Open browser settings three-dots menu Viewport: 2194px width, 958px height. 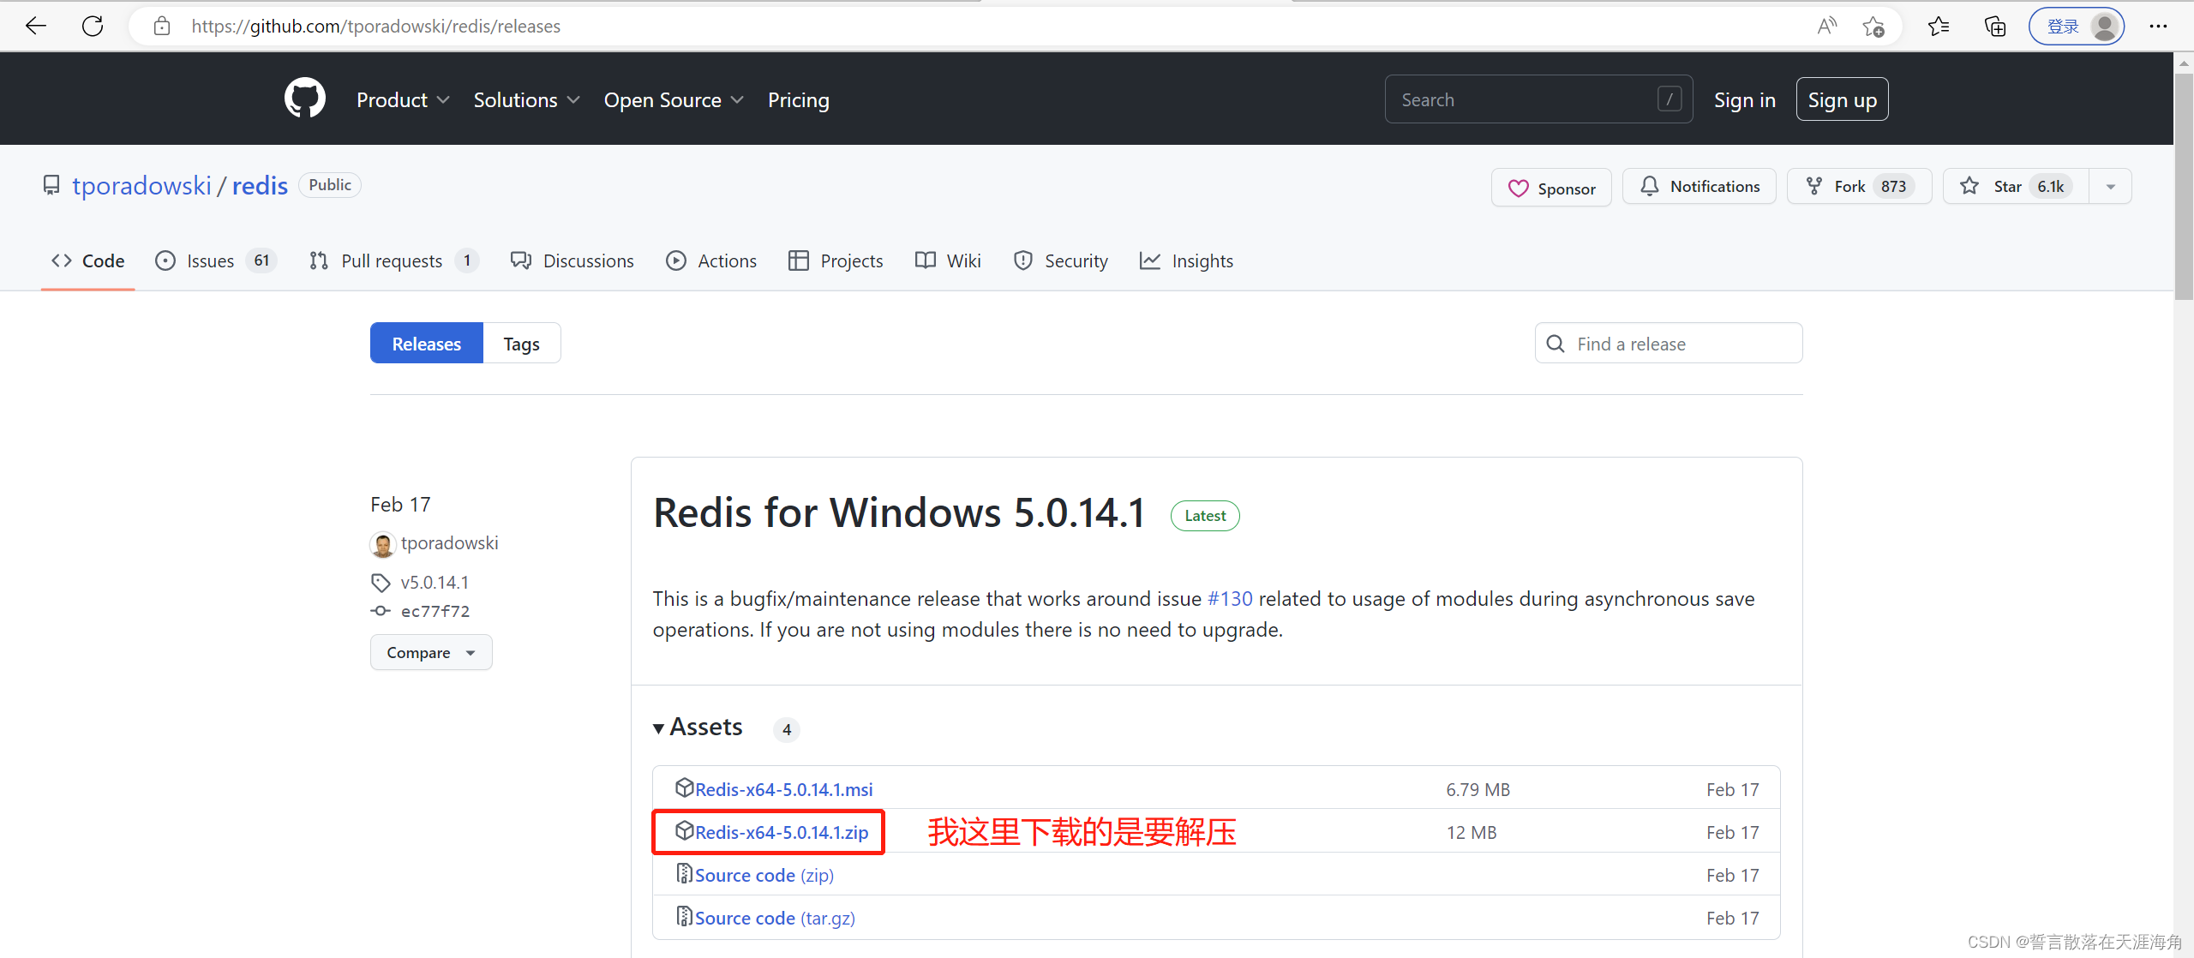pos(2158,27)
